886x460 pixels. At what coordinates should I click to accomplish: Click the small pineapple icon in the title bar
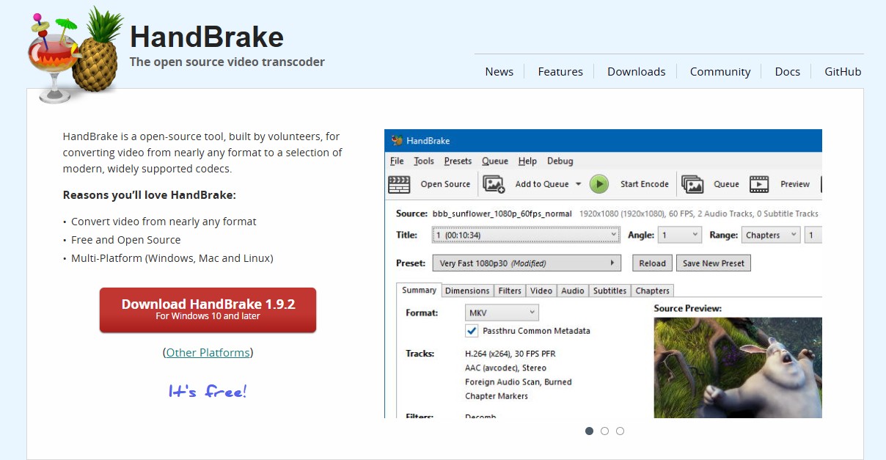point(397,140)
